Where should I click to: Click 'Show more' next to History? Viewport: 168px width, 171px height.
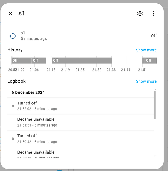[146, 50]
